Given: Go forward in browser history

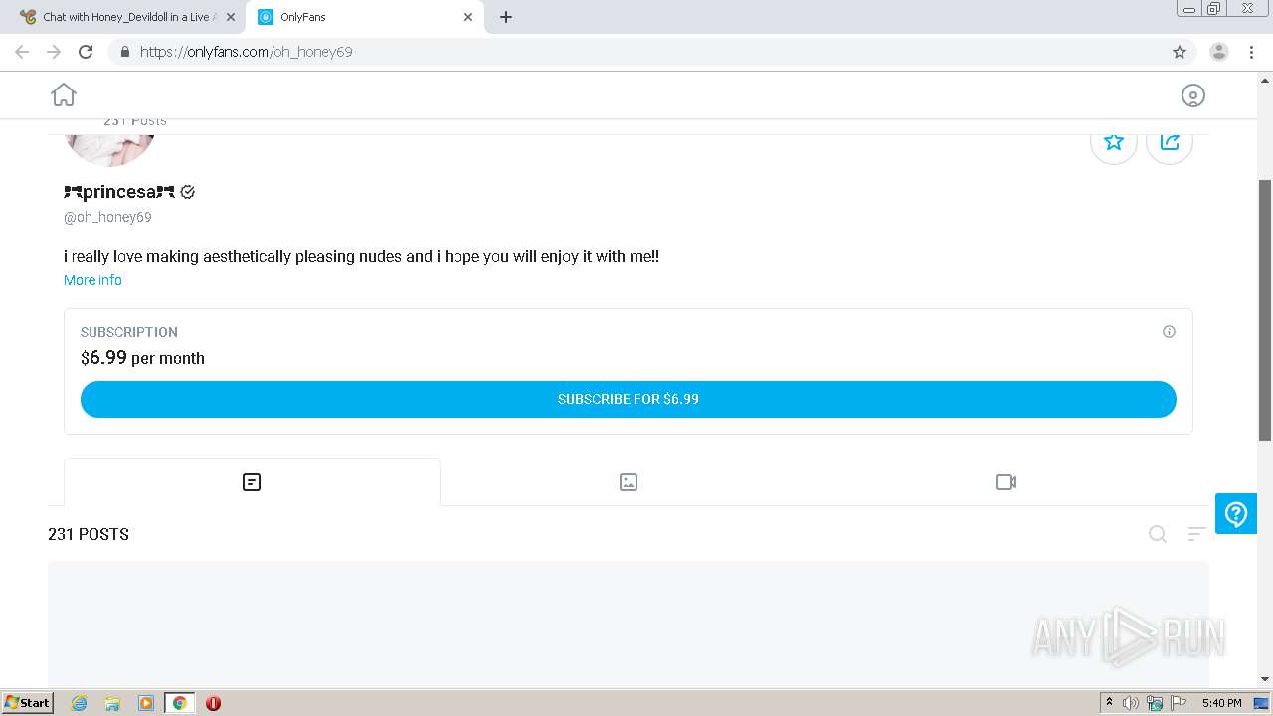Looking at the screenshot, I should (54, 52).
